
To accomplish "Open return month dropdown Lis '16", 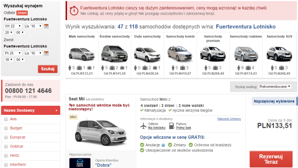I will coord(33,54).
